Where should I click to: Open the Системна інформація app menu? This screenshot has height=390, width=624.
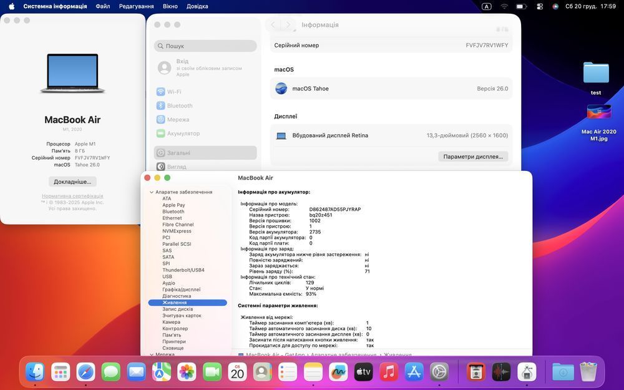55,6
